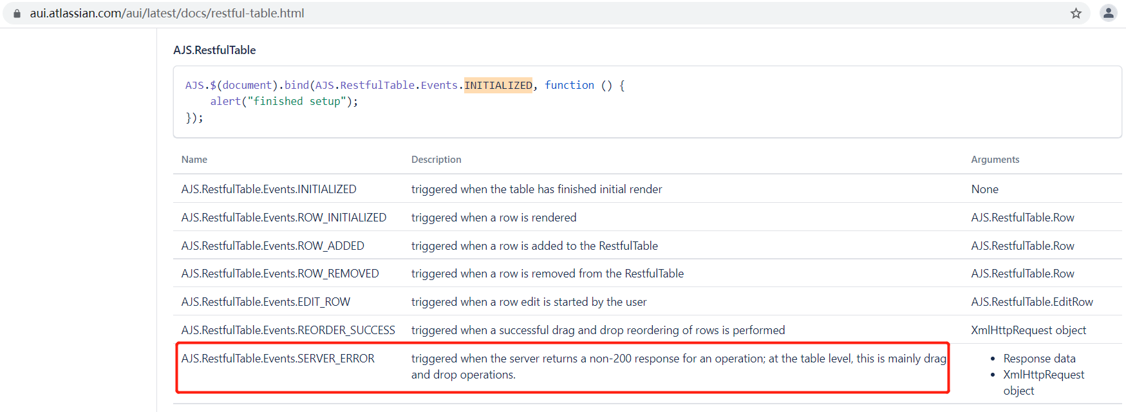This screenshot has width=1126, height=412.
Task: Click the 'Response data' bullet item
Action: 1040,359
